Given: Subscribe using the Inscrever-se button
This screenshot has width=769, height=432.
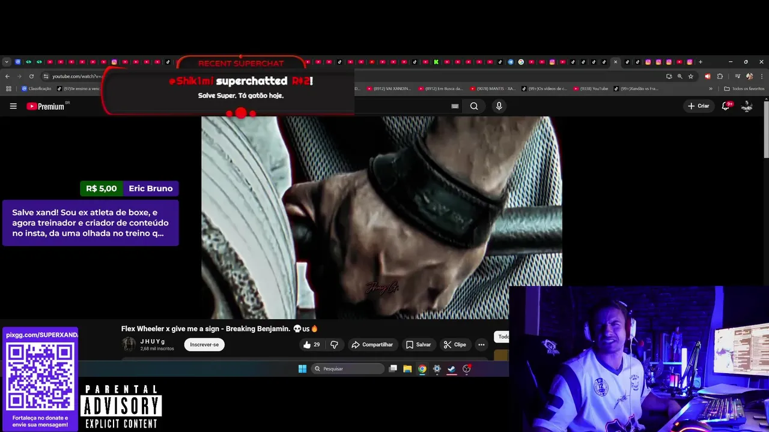Looking at the screenshot, I should pyautogui.click(x=204, y=344).
